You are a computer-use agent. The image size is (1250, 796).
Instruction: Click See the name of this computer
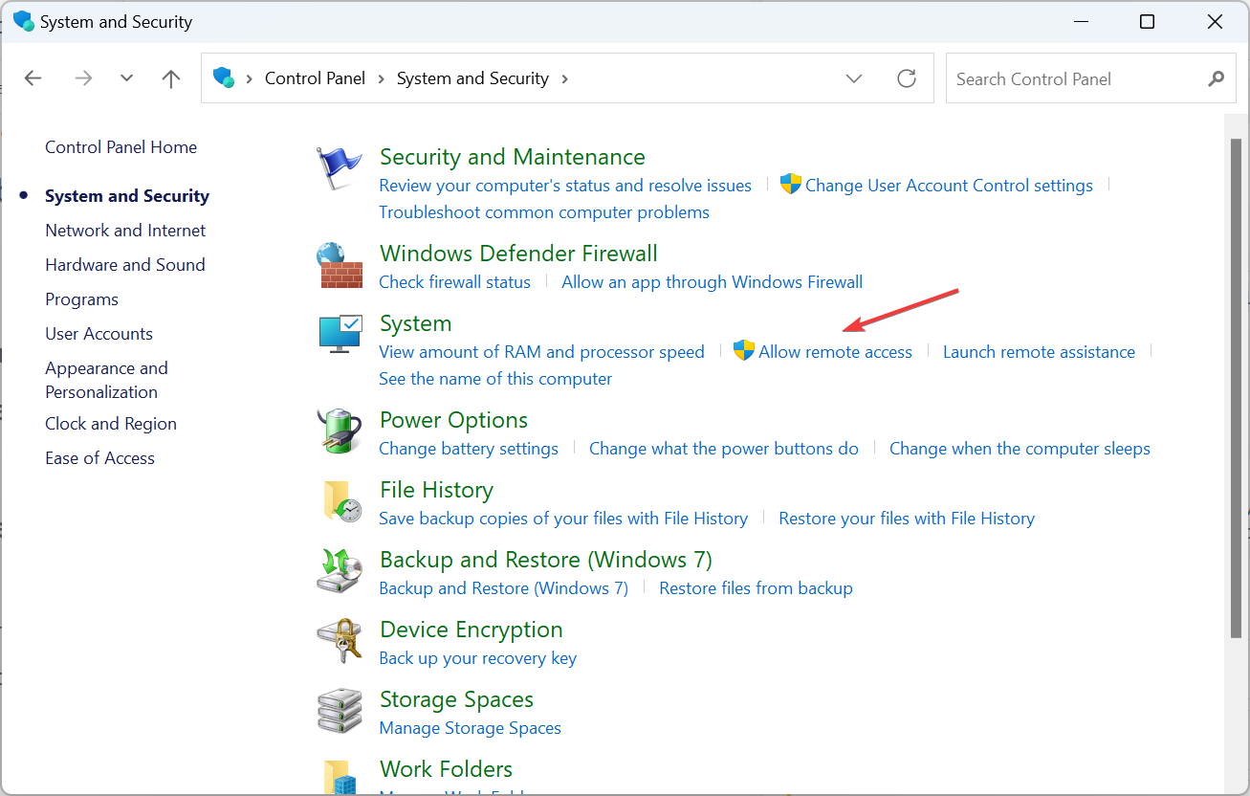click(495, 379)
